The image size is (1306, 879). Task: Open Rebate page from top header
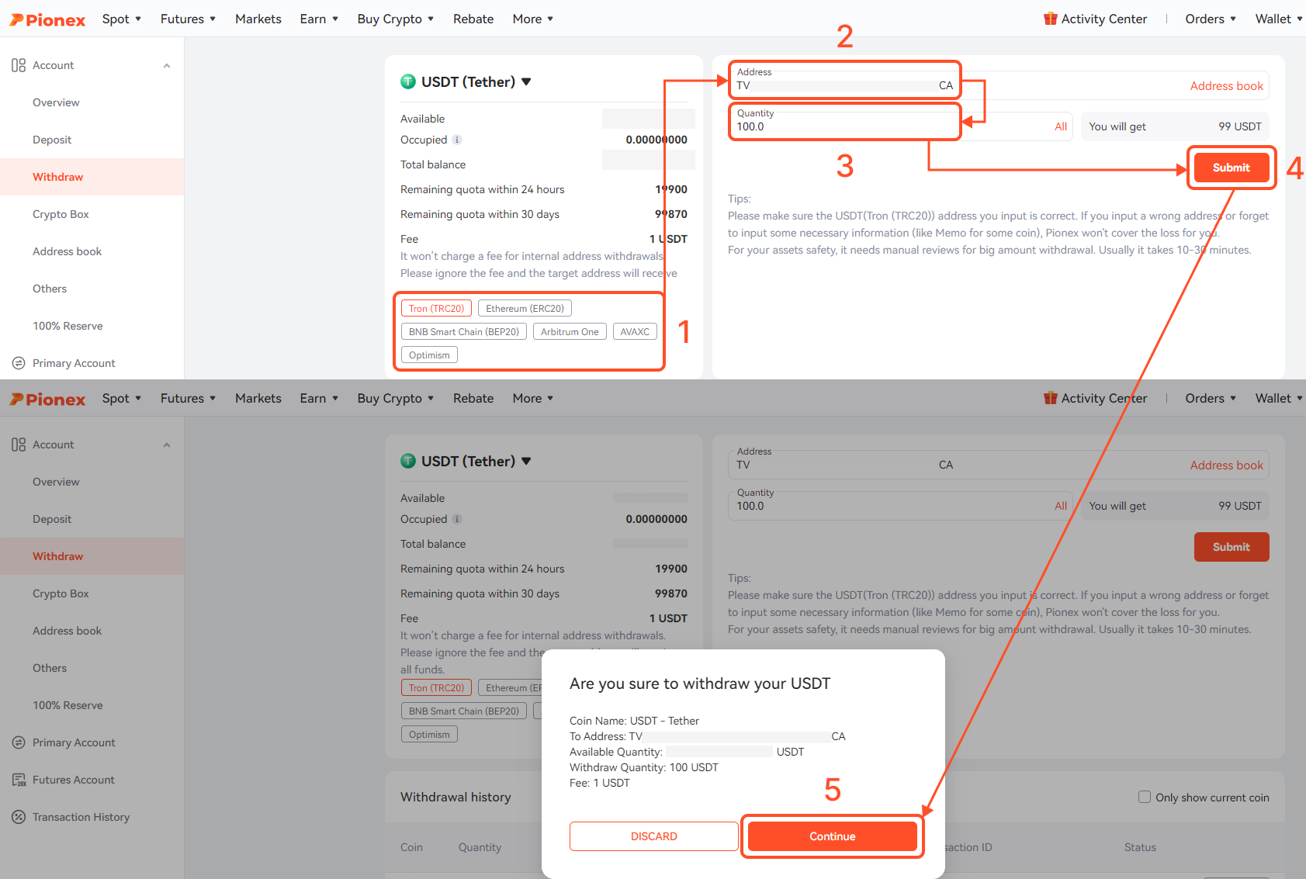click(x=473, y=19)
